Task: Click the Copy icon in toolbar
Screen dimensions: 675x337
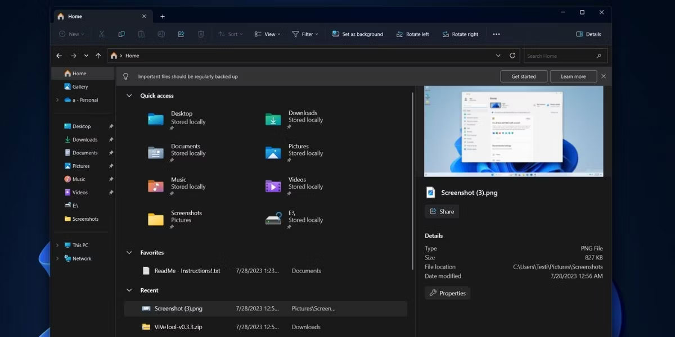Action: click(x=121, y=34)
